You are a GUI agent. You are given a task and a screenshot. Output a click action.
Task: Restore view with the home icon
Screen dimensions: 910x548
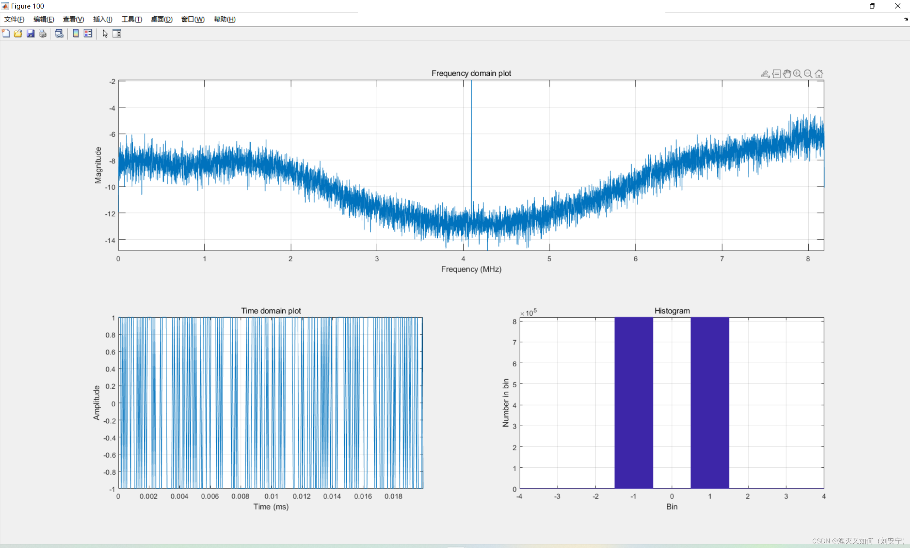point(819,74)
